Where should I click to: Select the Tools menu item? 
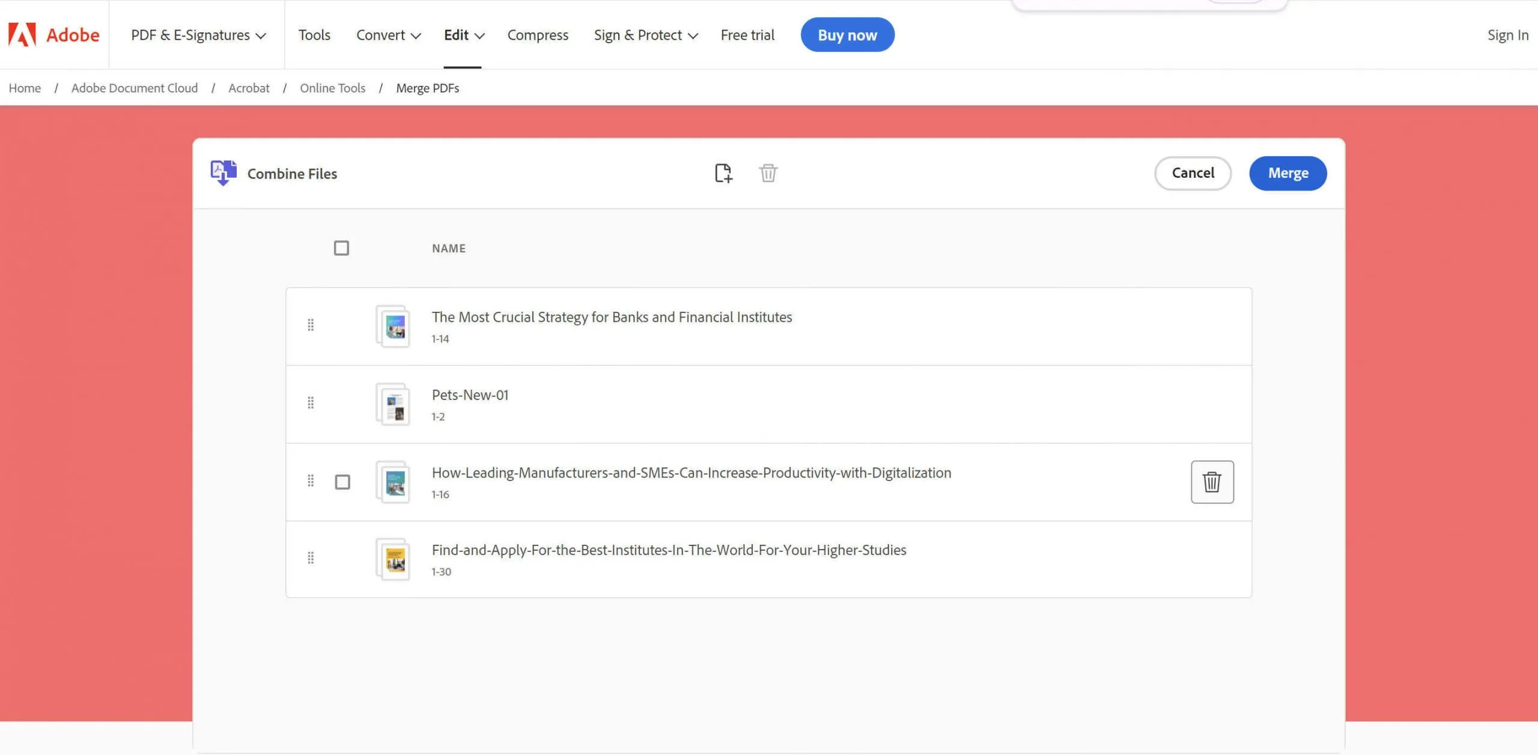314,34
